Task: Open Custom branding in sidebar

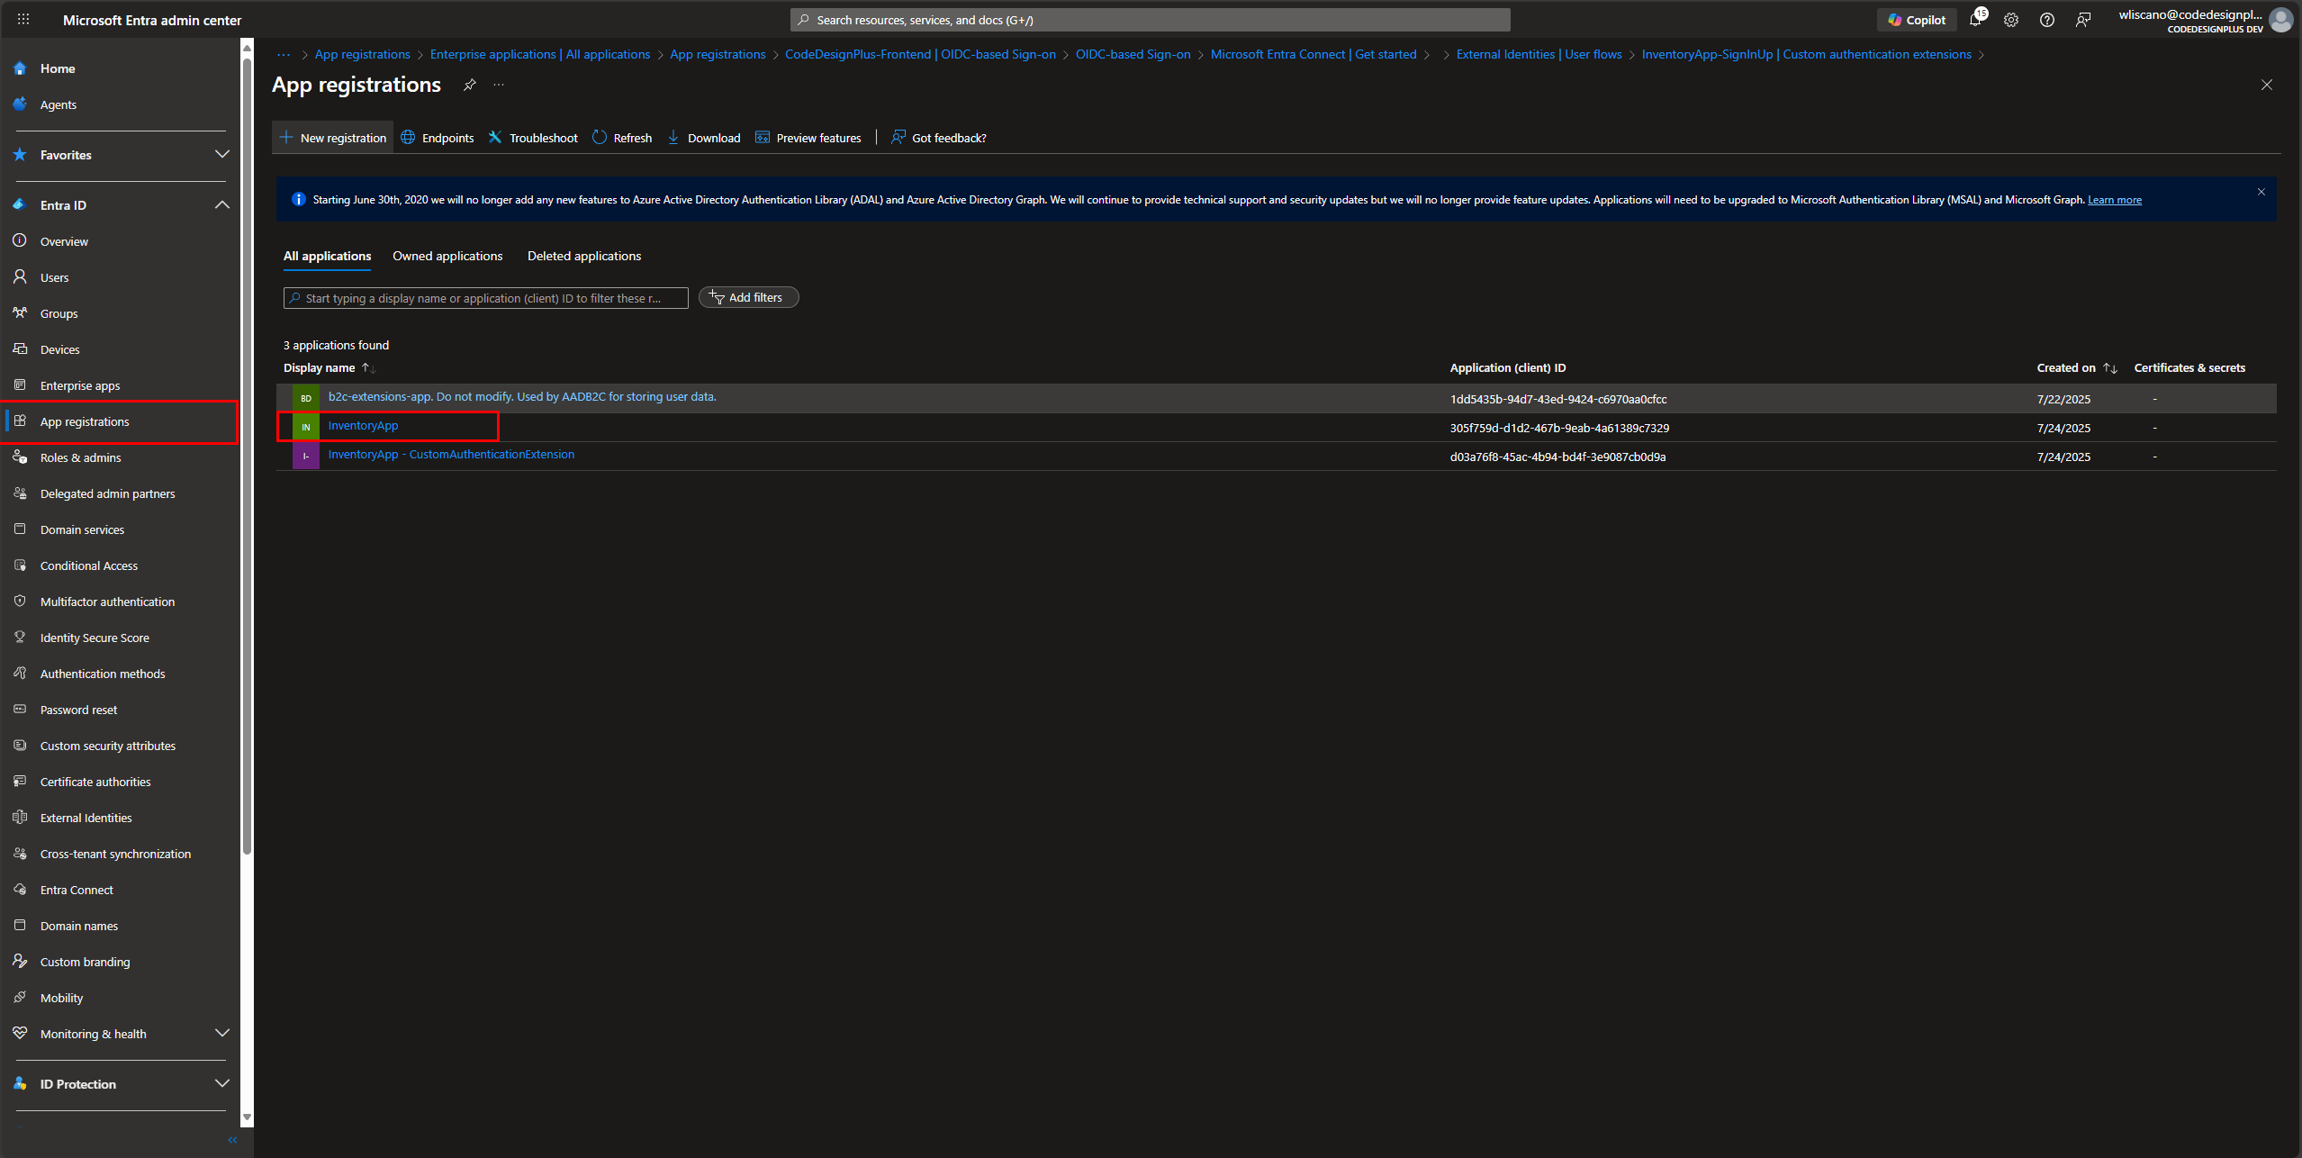Action: pos(85,962)
